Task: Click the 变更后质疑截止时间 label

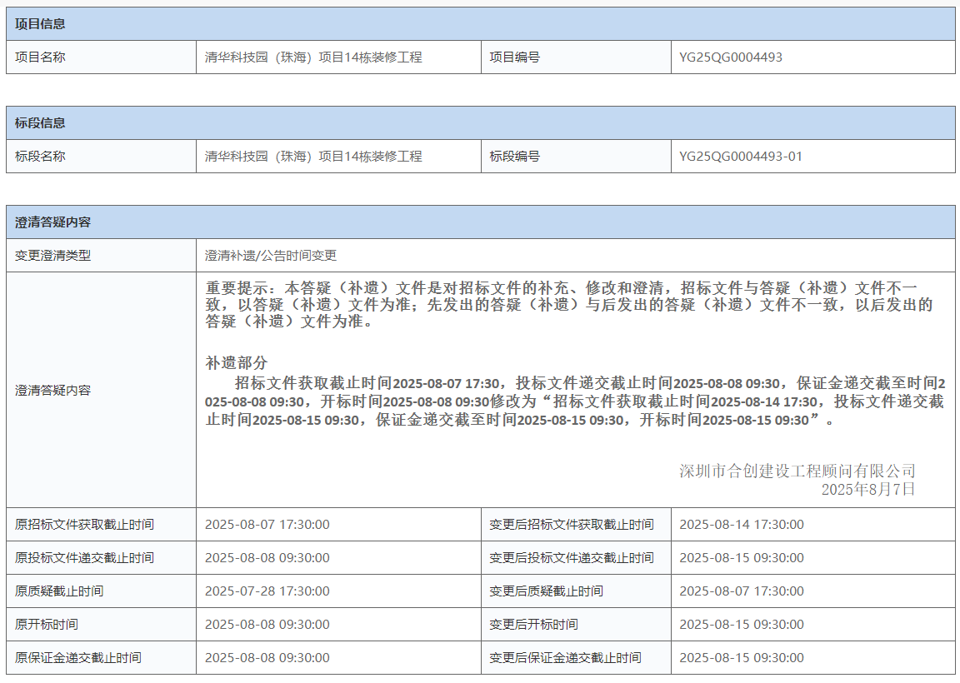Action: click(x=546, y=591)
